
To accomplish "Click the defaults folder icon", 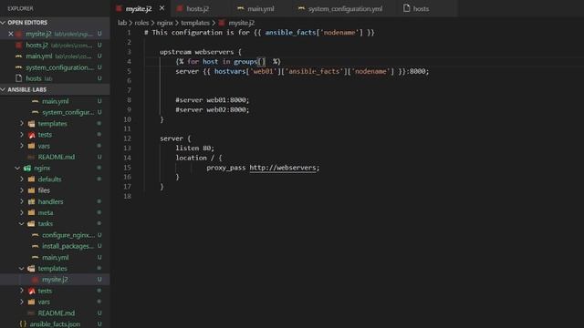I will coord(32,179).
